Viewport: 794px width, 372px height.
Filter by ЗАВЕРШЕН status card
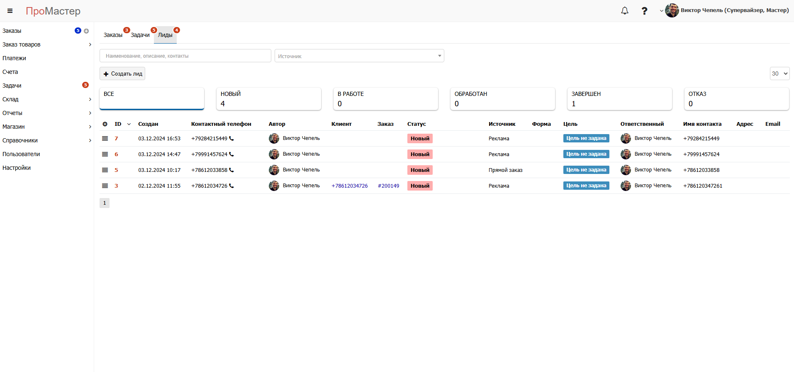point(620,99)
